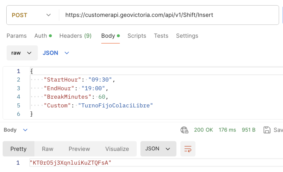This screenshot has width=283, height=172.
Task: Toggle the word wrap lines icon
Action: point(188,149)
